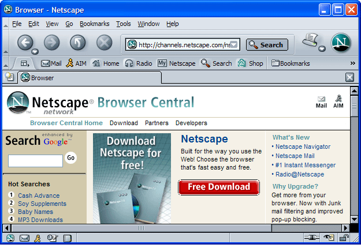Open the URL bar dropdown arrow
This screenshot has height=248, width=361.
point(234,44)
